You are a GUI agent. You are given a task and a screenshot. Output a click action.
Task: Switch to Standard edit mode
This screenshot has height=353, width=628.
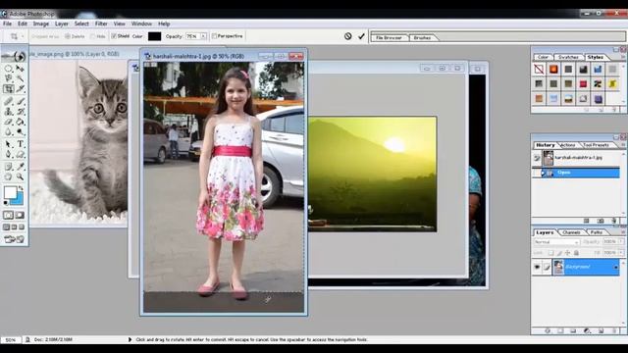coord(9,216)
